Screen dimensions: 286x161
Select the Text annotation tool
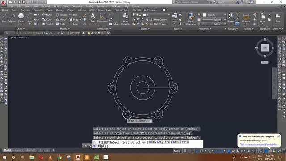93,18
